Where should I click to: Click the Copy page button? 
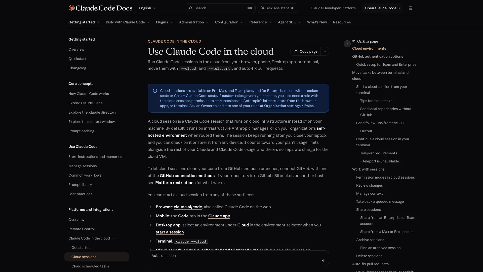click(x=305, y=51)
